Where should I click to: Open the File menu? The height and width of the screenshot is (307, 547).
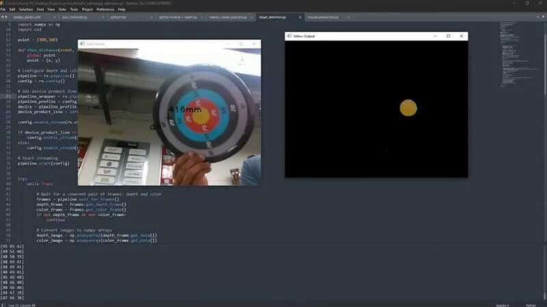tap(3, 10)
